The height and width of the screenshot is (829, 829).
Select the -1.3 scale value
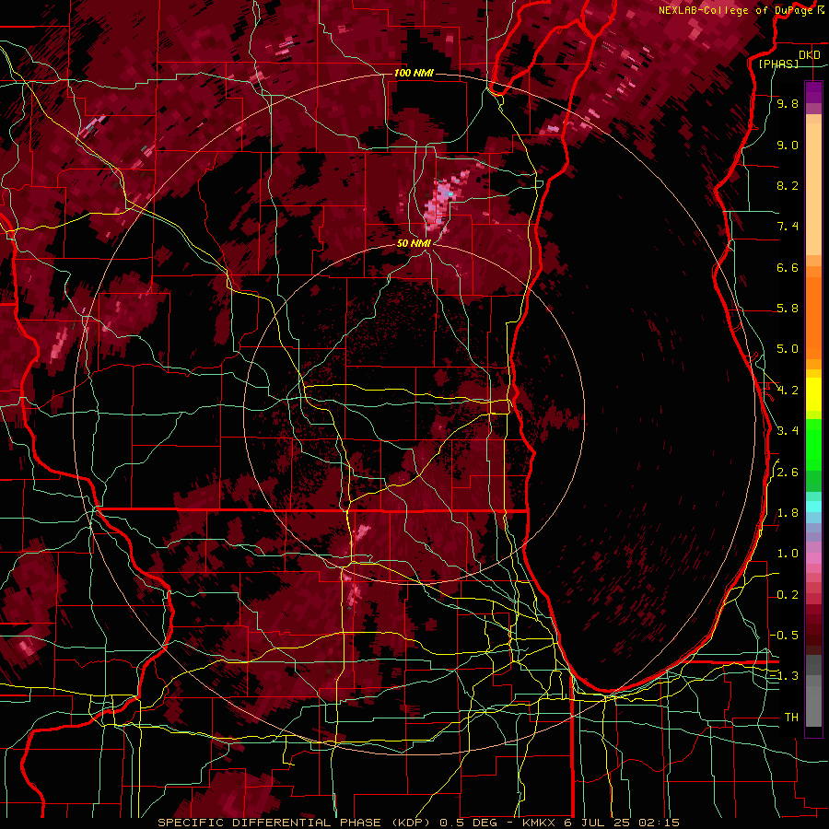784,676
